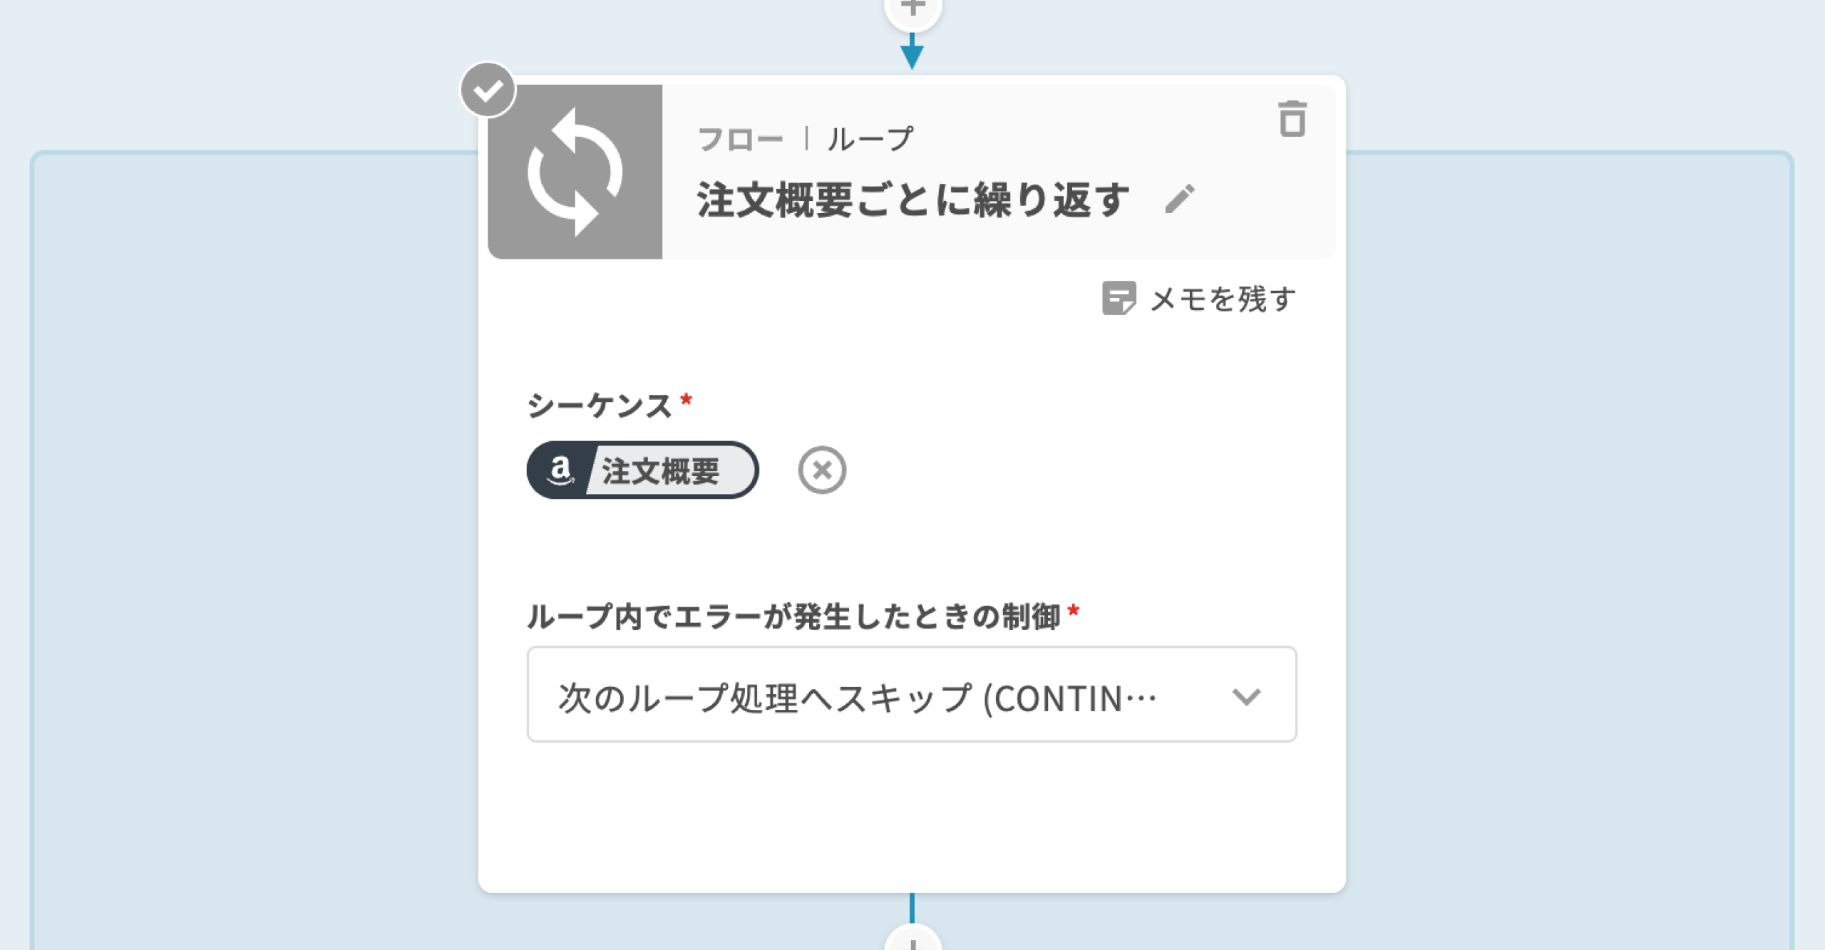This screenshot has width=1825, height=950.
Task: Remove the 注文概要 sequence with the X button
Action: [x=822, y=470]
